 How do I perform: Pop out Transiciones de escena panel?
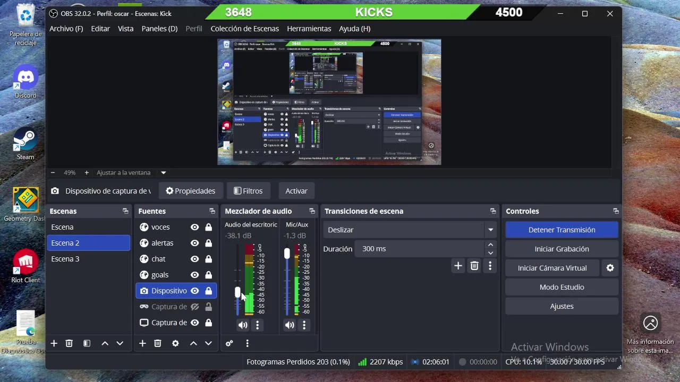pyautogui.click(x=493, y=211)
